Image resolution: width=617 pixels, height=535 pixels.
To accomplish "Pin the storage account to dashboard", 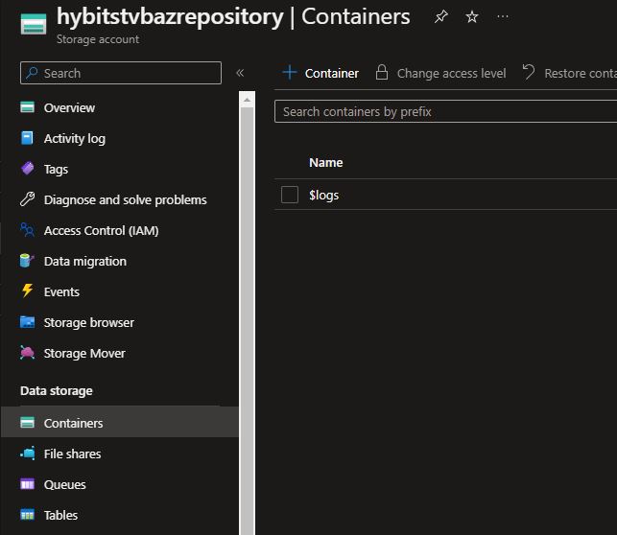I will point(441,17).
